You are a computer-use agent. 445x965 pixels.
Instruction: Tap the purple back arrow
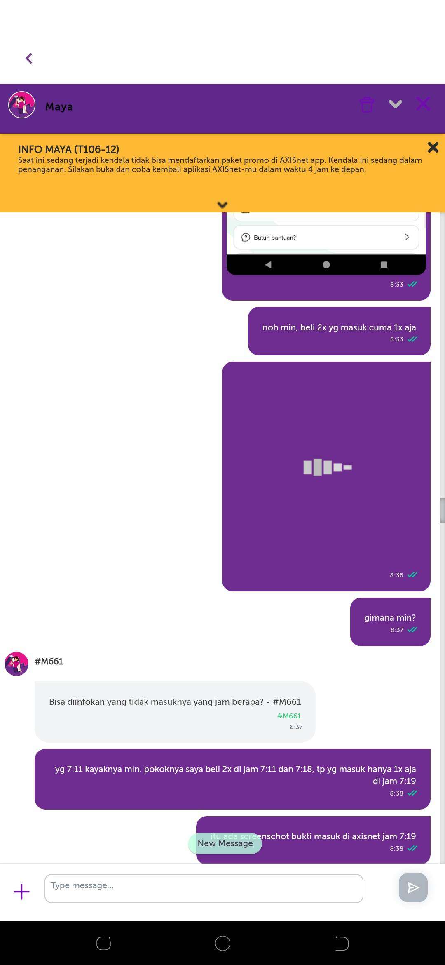click(x=29, y=59)
